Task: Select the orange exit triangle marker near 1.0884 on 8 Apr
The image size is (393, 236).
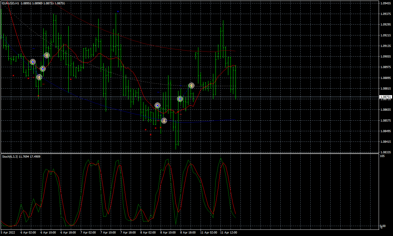Action: tap(192, 85)
